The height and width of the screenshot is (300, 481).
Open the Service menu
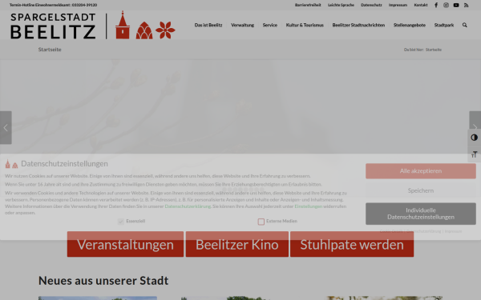[x=270, y=25]
